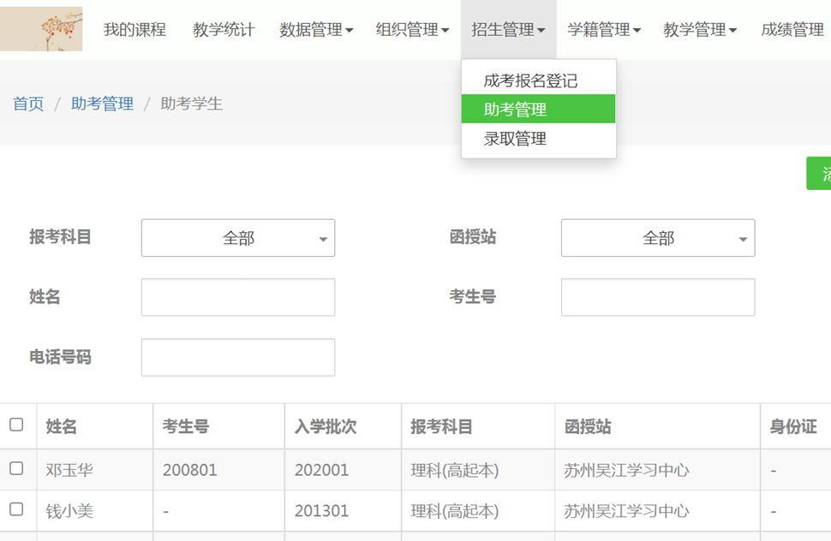Focus the 考生号 search input

pyautogui.click(x=658, y=297)
